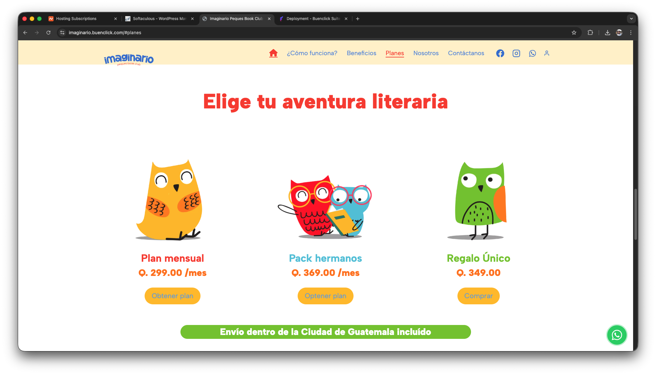Open the user account icon
Viewport: 656px width, 375px height.
coord(547,53)
